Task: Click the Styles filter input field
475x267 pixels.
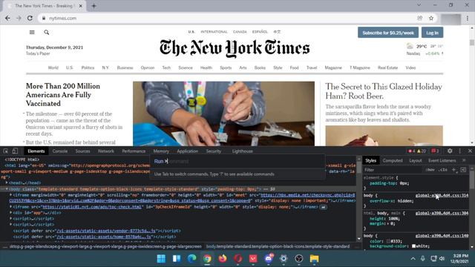Action: pos(393,170)
